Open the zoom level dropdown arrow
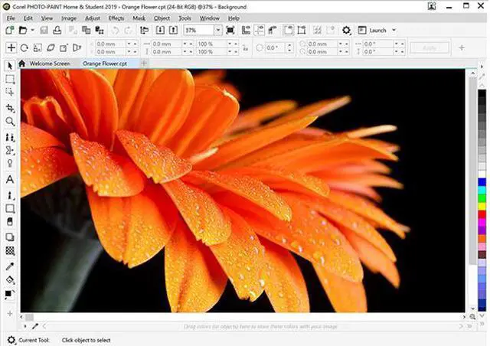490x346 pixels. 218,31
